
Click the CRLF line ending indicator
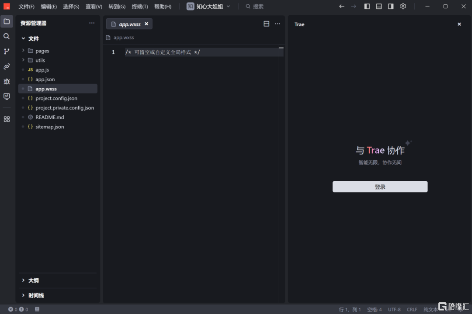click(x=412, y=310)
